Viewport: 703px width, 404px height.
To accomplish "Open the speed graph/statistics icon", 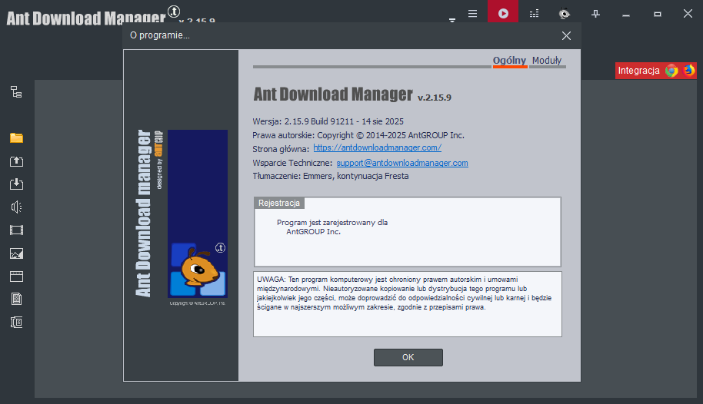I will point(534,13).
